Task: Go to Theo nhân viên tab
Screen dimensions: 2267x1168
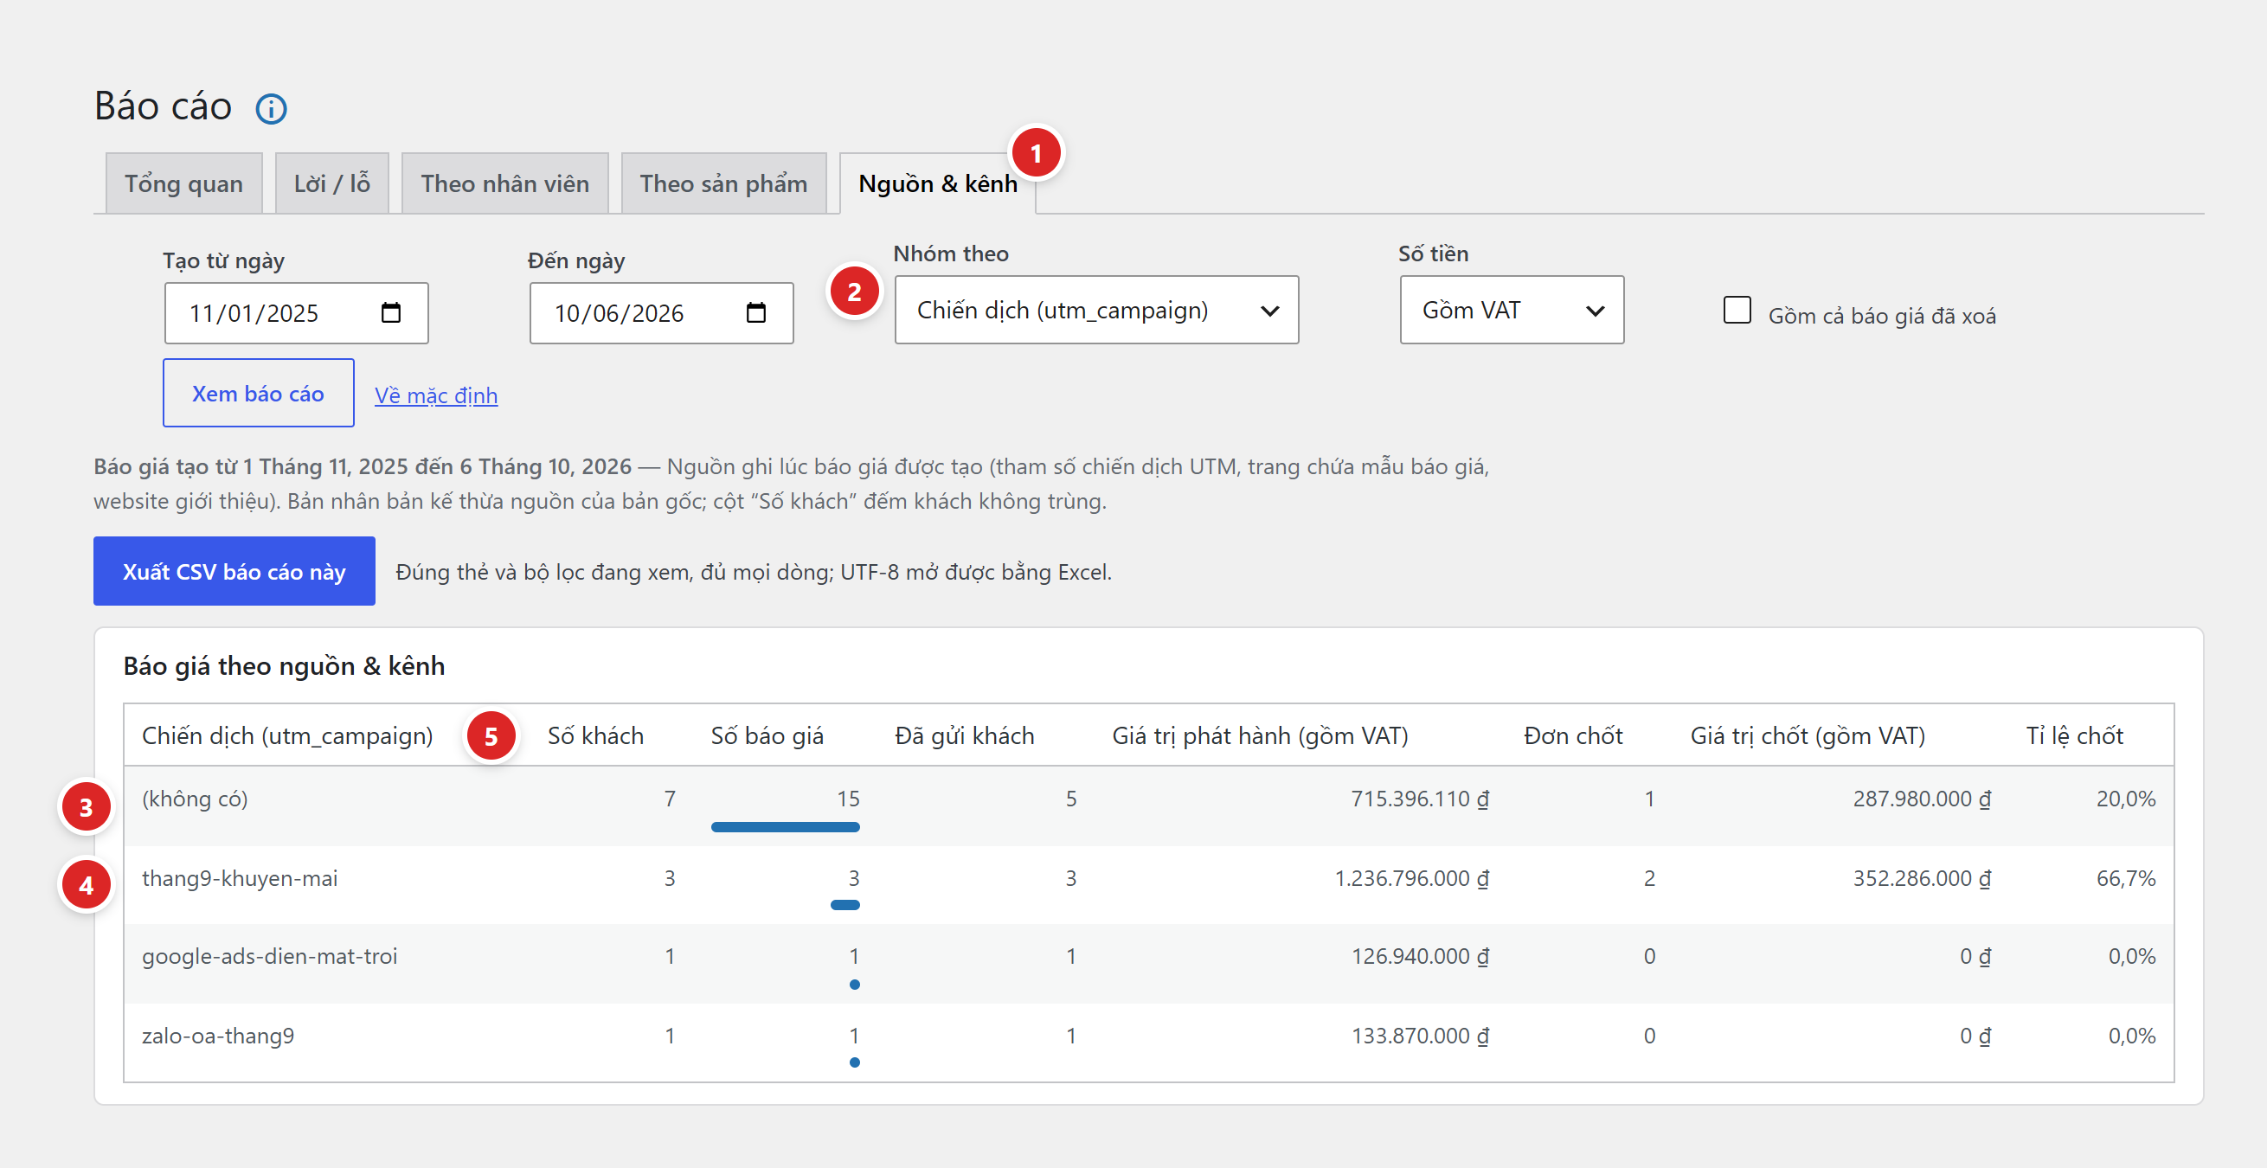Action: click(504, 183)
